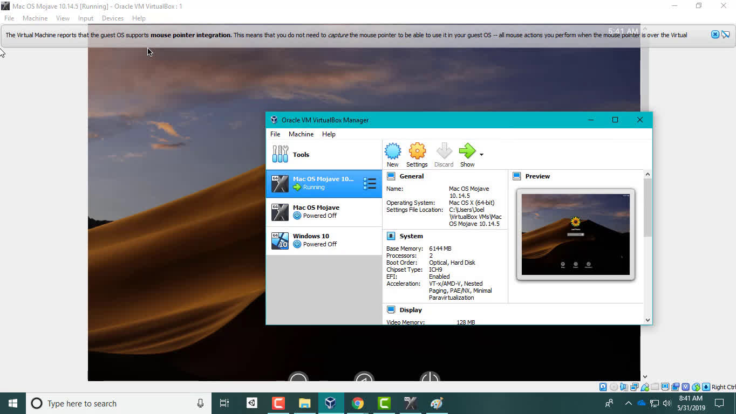Open the File menu of the VM window
Image resolution: width=736 pixels, height=414 pixels.
(9, 18)
